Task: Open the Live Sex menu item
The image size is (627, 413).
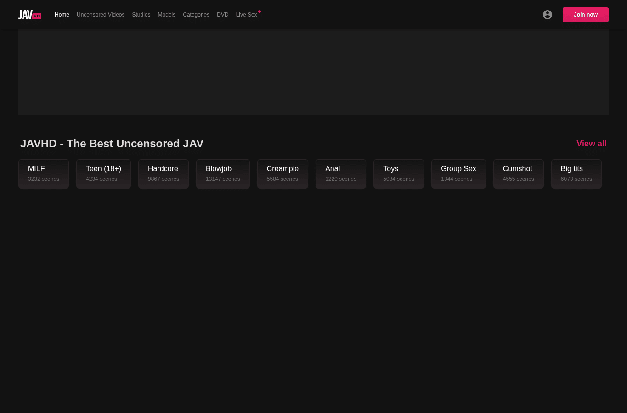Action: click(247, 15)
